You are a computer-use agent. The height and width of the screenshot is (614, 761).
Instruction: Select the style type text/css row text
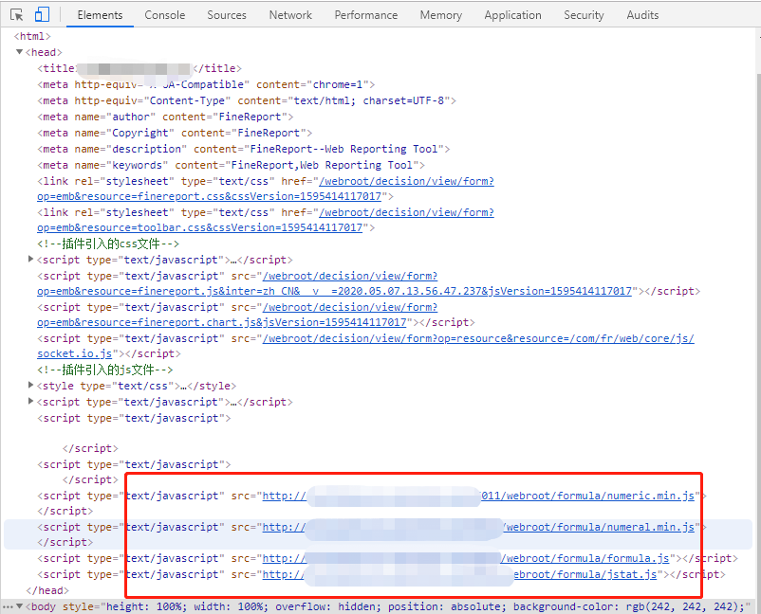click(x=137, y=386)
